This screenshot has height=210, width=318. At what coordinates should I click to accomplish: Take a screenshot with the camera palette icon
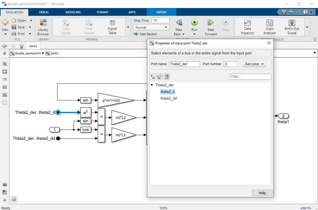point(5,184)
